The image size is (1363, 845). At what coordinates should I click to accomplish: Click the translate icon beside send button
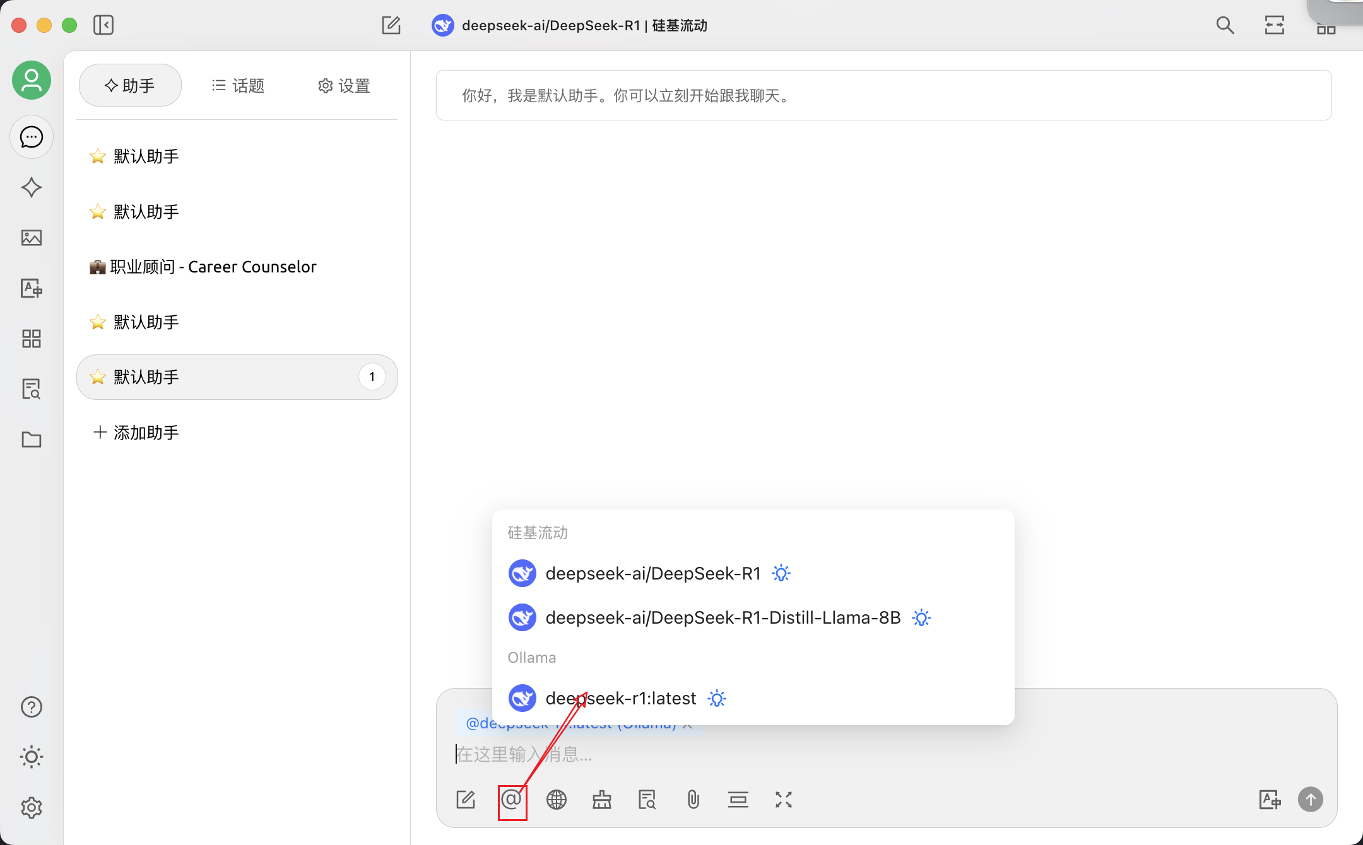(1270, 800)
